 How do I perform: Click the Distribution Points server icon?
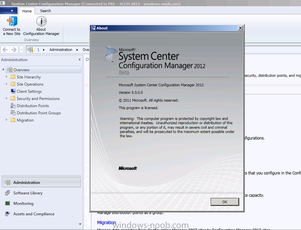coord(13,106)
